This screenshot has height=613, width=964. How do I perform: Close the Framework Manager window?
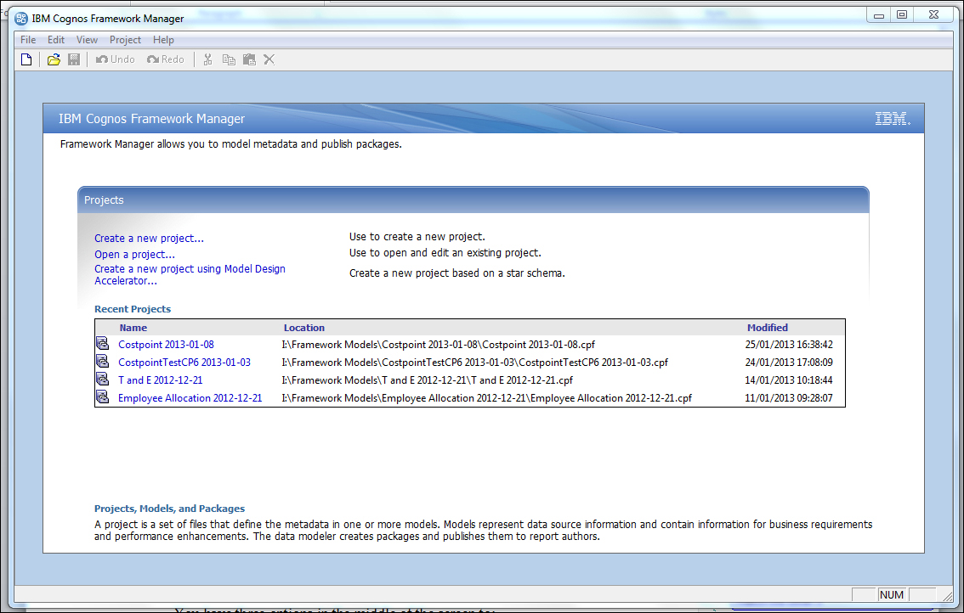coord(933,15)
